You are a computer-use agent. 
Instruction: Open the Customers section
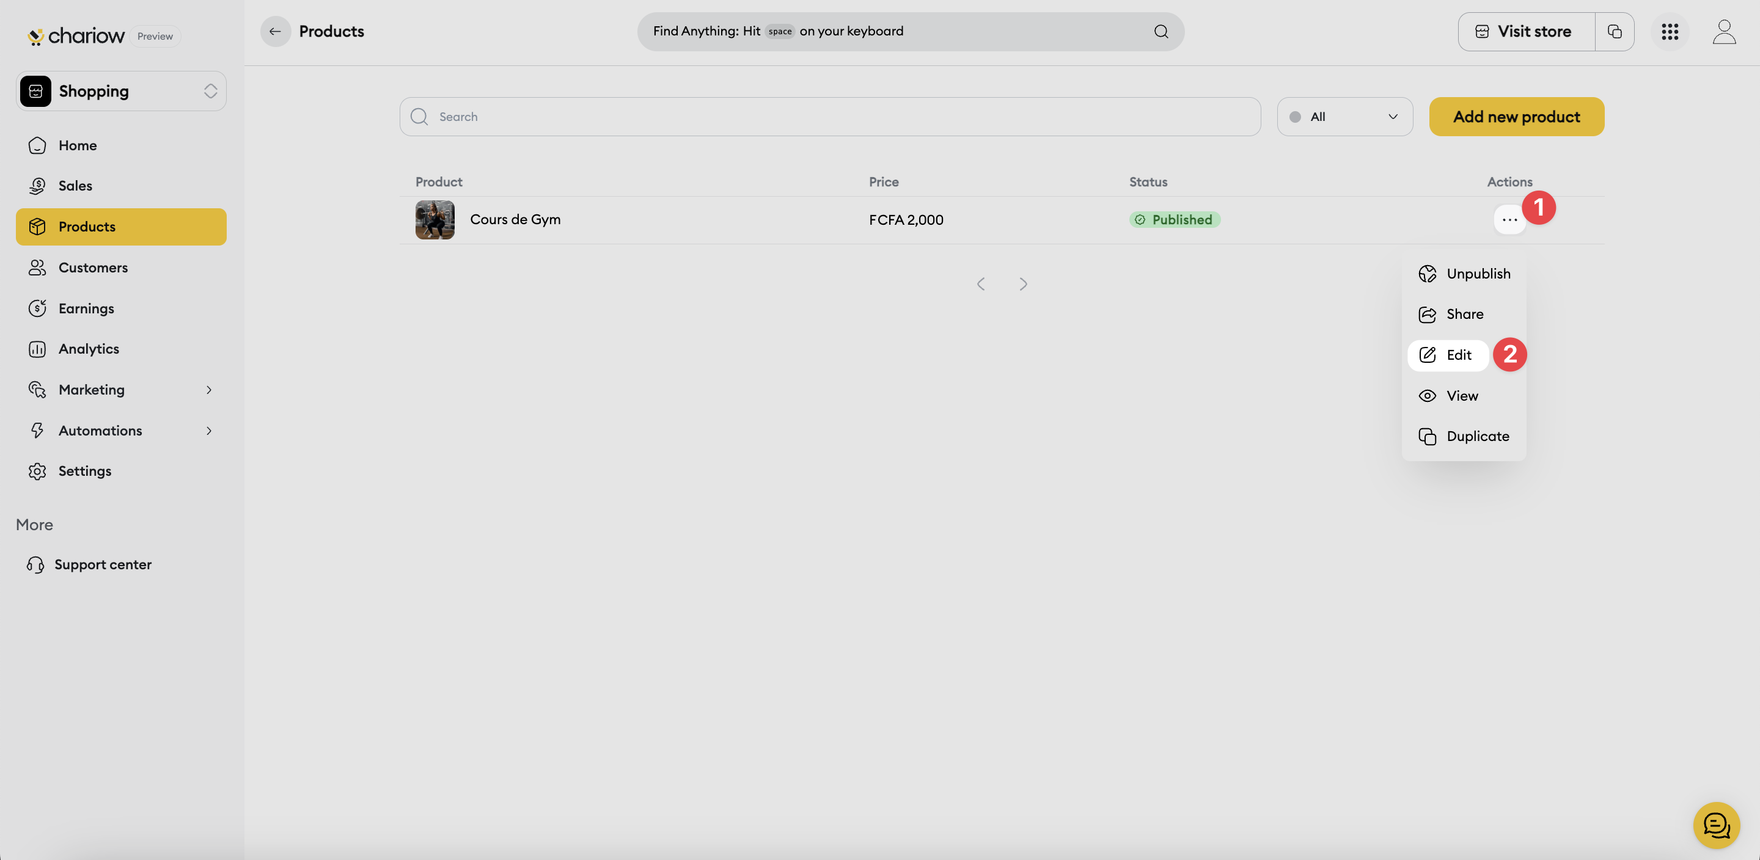pyautogui.click(x=121, y=268)
